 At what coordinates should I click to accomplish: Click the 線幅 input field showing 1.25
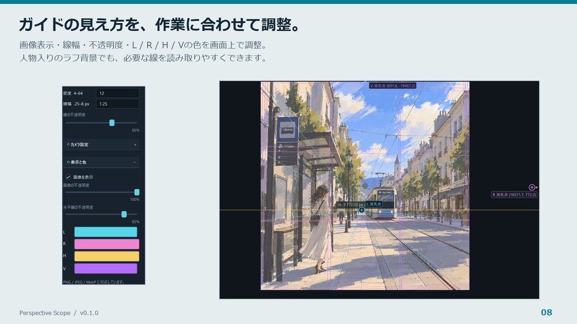(x=118, y=103)
